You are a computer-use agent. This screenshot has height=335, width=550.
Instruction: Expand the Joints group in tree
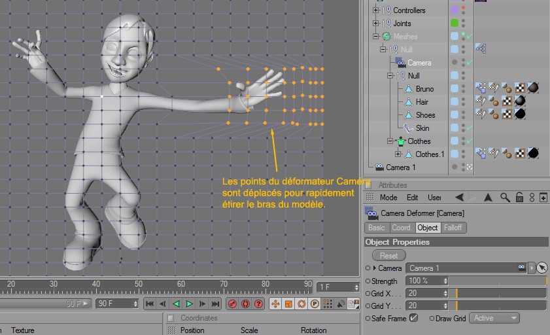pos(376,24)
